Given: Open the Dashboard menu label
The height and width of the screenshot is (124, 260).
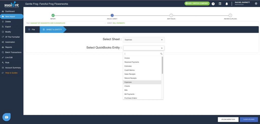Looking at the screenshot, I should click(x=10, y=11).
